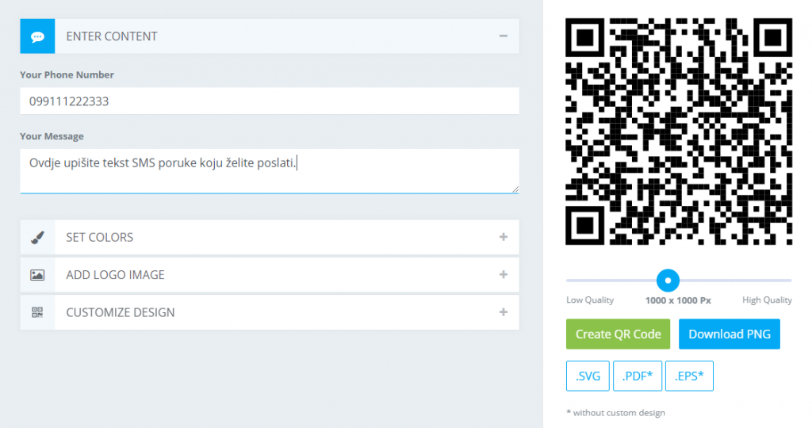Viewport: 812px width, 428px height.
Task: Expand Set Colors using its plus icon
Action: 503,237
